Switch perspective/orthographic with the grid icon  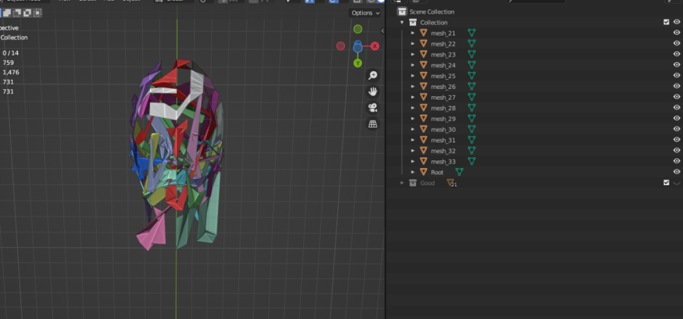(x=373, y=124)
